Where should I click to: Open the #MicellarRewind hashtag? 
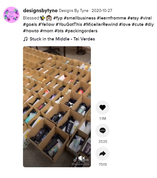coord(100,24)
